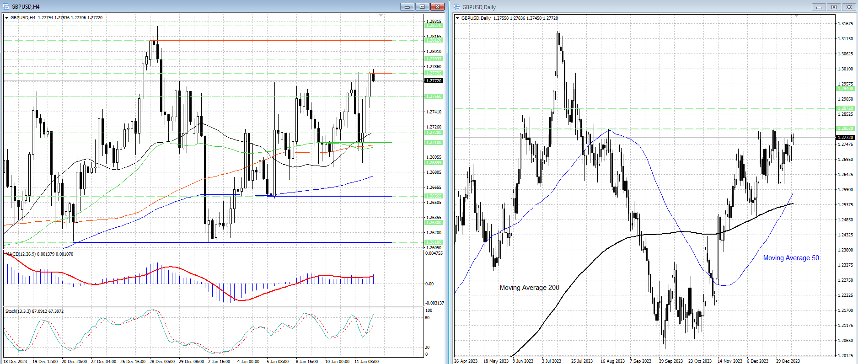This screenshot has height=364, width=858.
Task: Select the "Moving Average 200" text label
Action: (529, 288)
